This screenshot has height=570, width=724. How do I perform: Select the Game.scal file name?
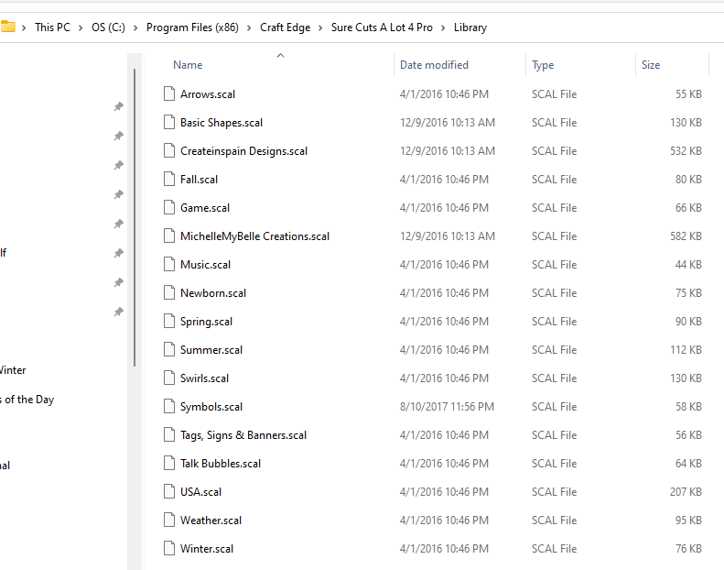click(204, 208)
